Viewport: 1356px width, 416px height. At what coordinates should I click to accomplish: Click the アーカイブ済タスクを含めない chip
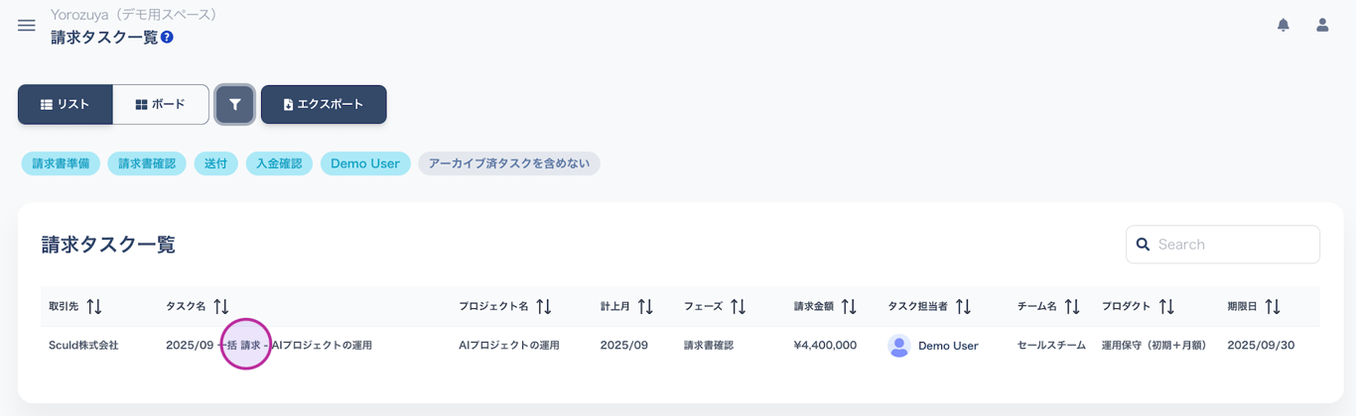[508, 163]
